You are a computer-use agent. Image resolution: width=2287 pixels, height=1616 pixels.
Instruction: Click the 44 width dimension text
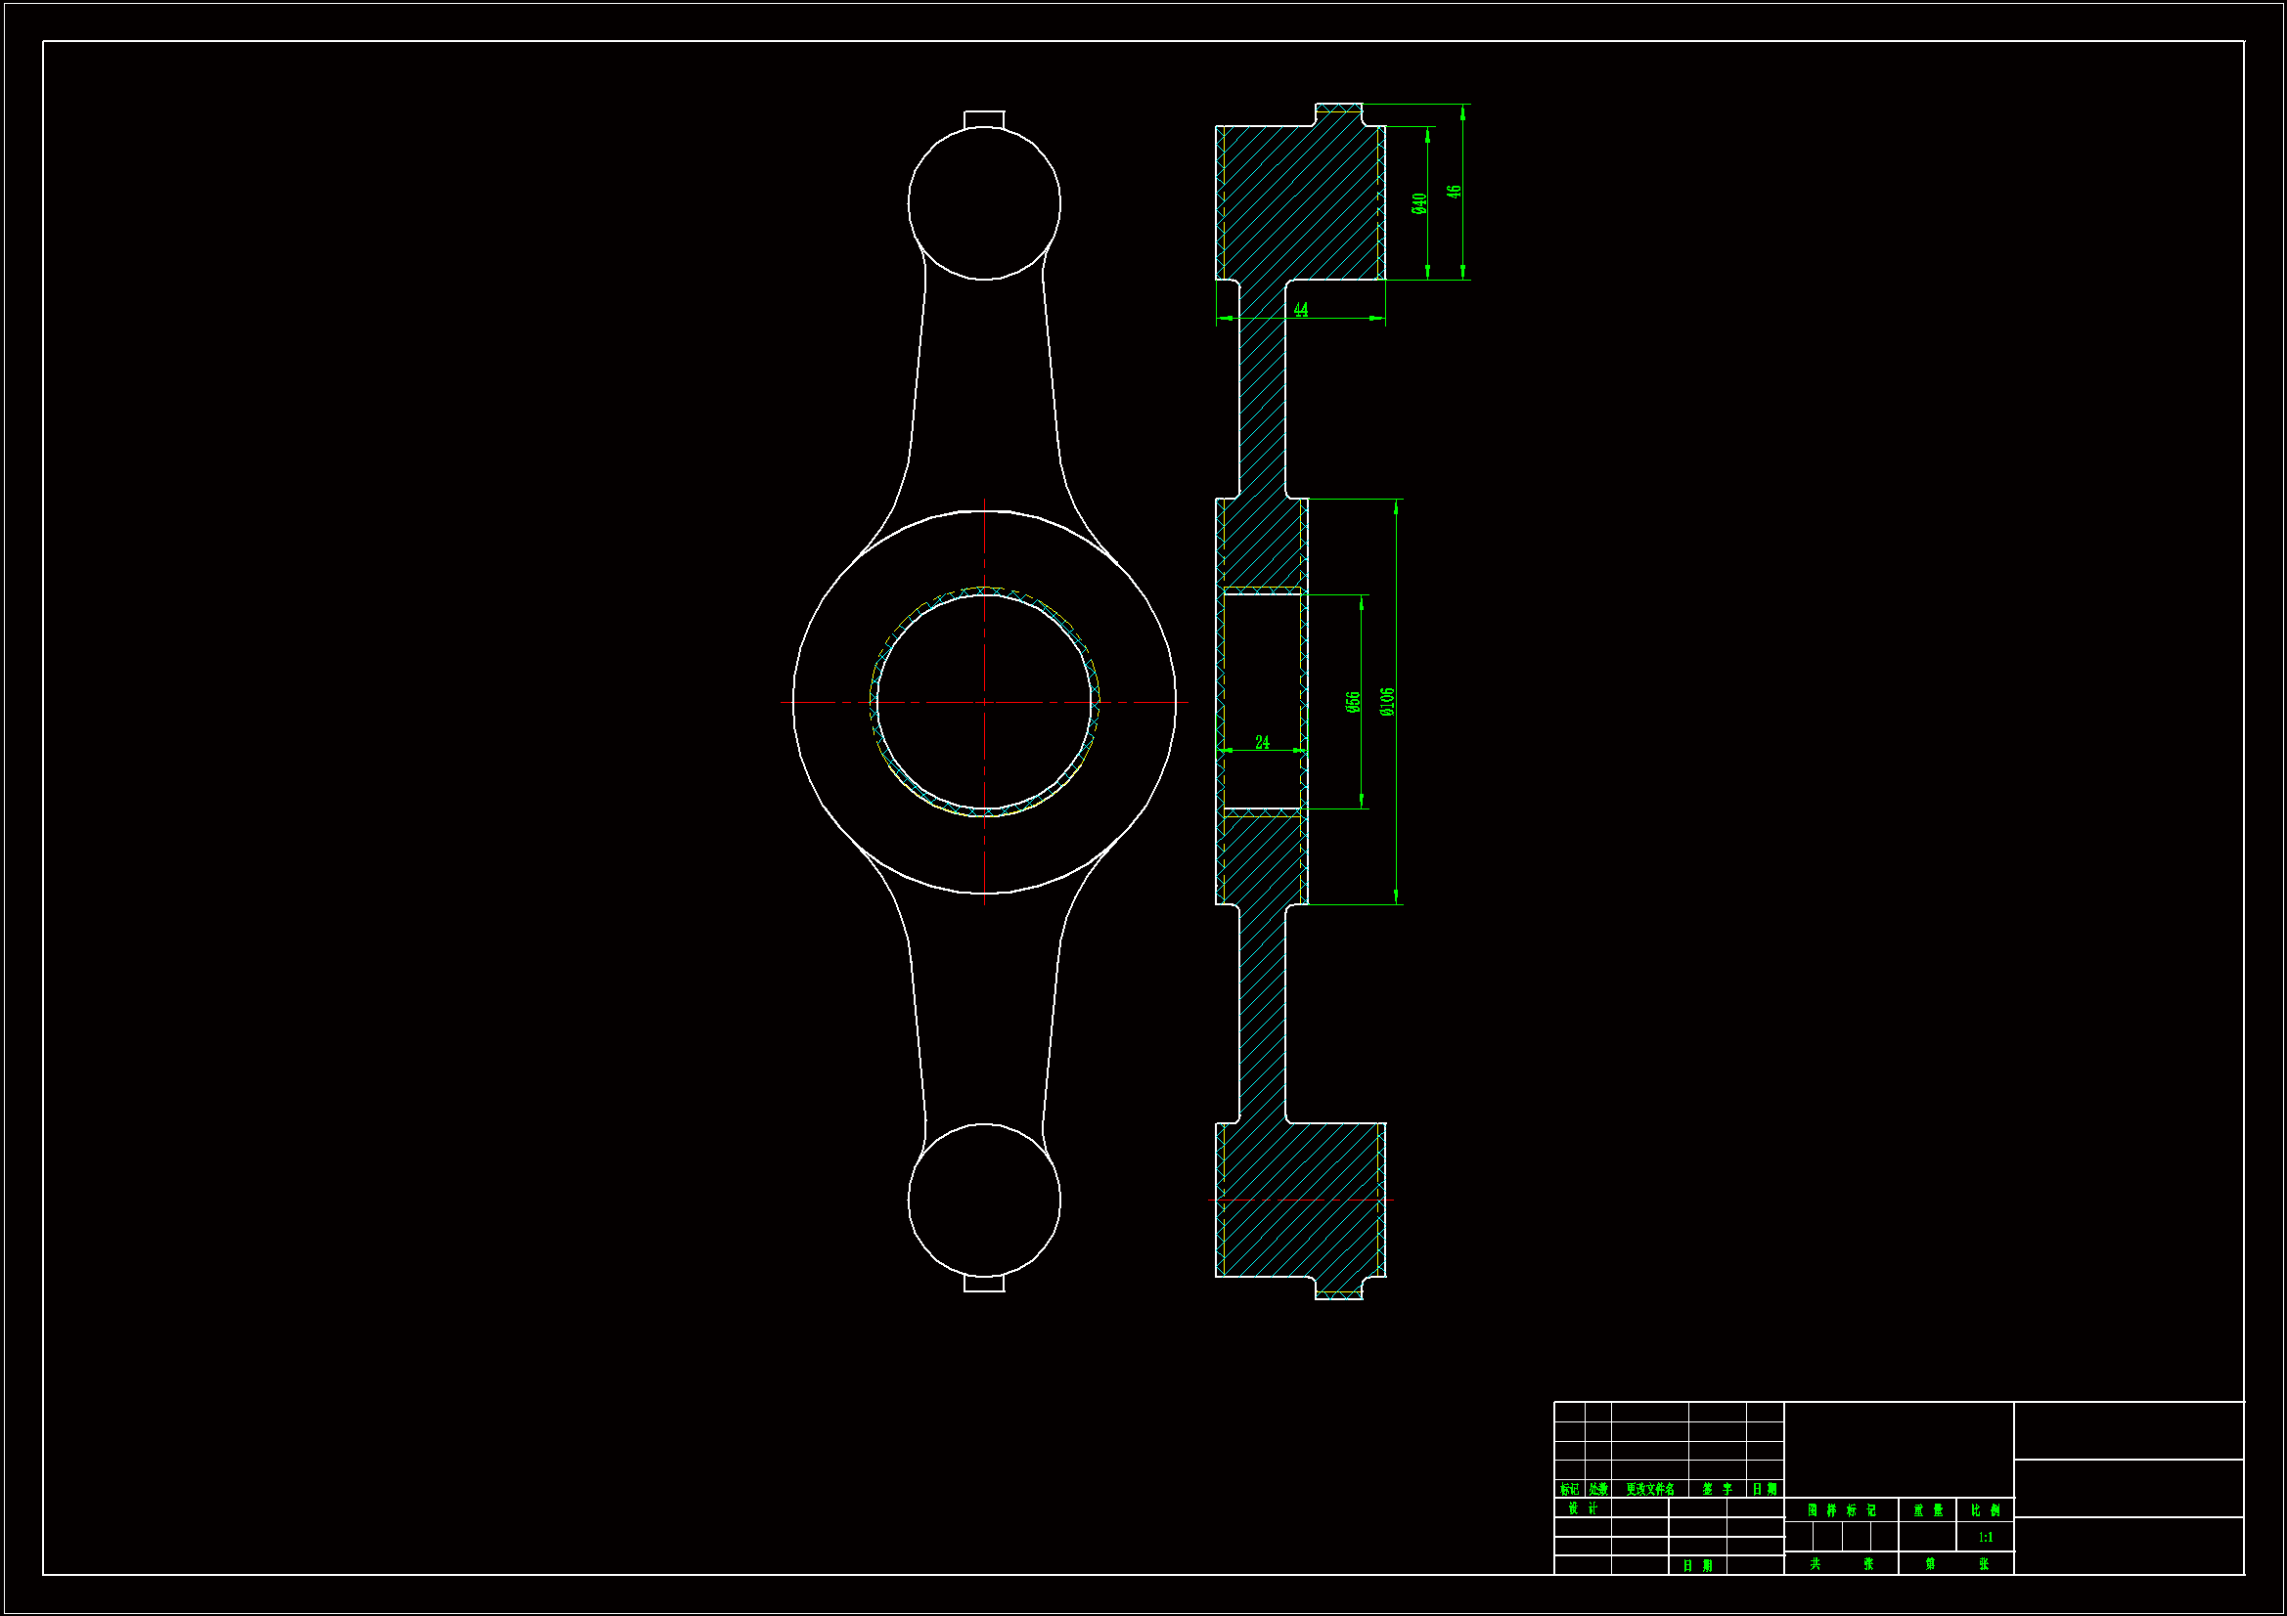(x=1301, y=310)
